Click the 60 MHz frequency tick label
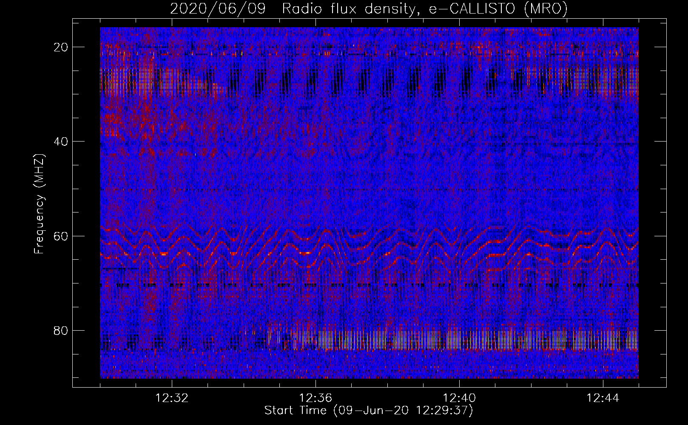This screenshot has width=688, height=425. 61,236
